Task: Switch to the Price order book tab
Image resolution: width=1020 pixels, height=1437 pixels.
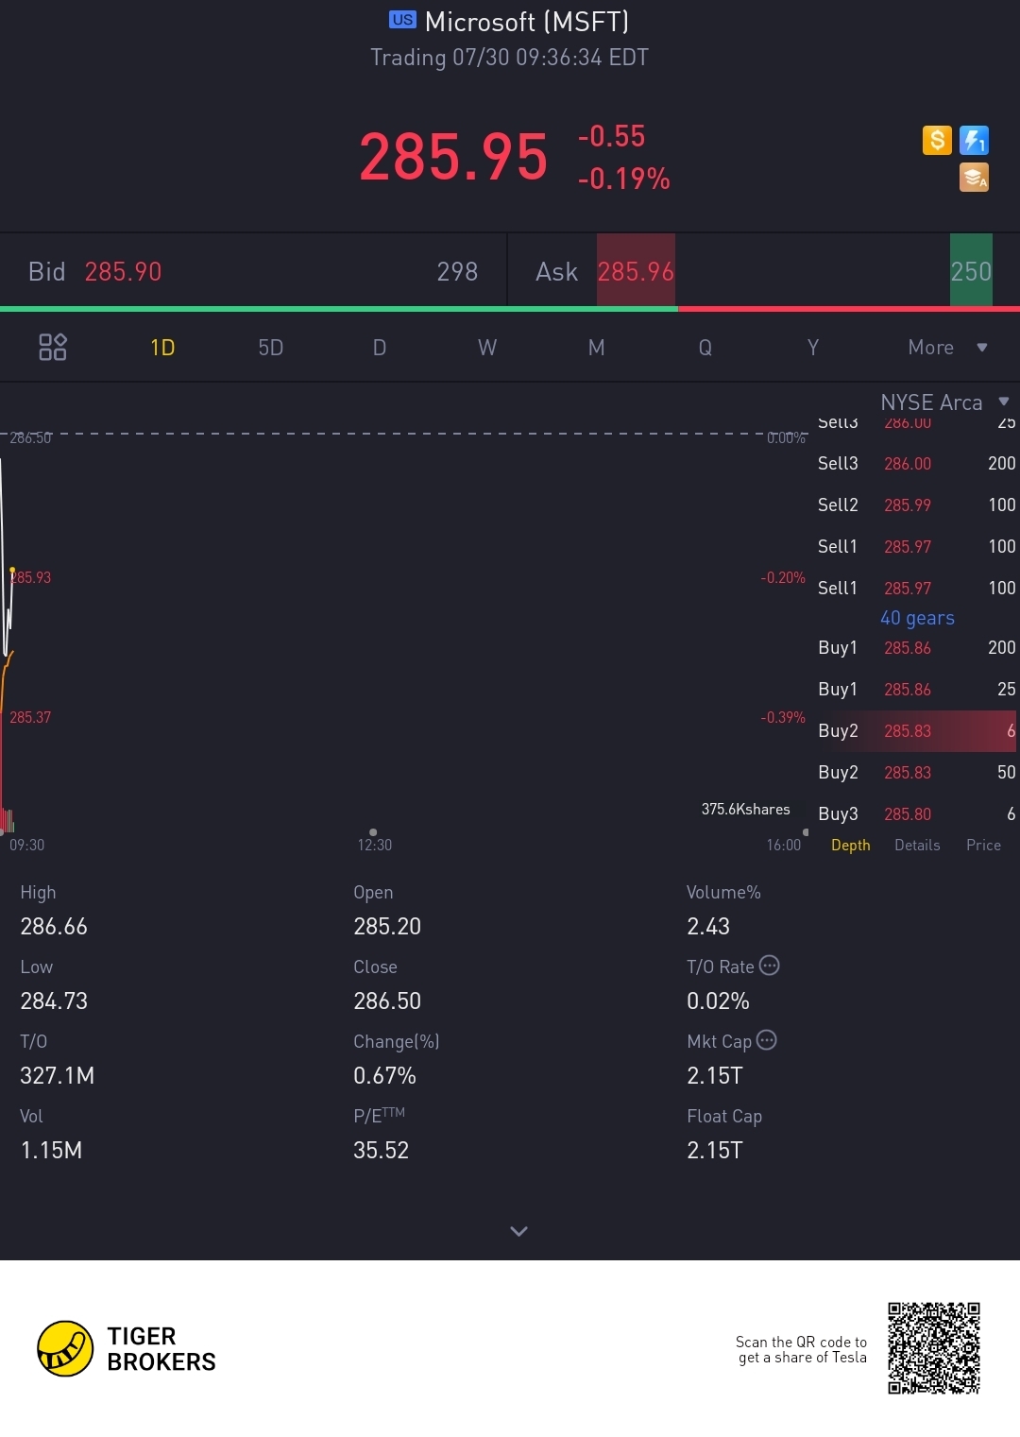Action: point(983,845)
